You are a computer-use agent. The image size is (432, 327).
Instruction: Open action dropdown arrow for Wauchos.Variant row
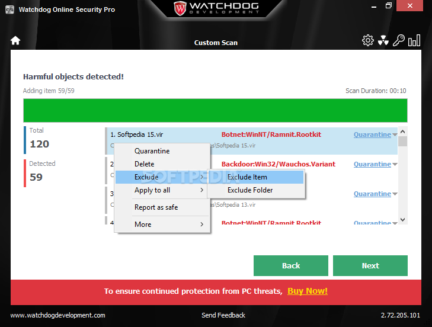point(395,165)
